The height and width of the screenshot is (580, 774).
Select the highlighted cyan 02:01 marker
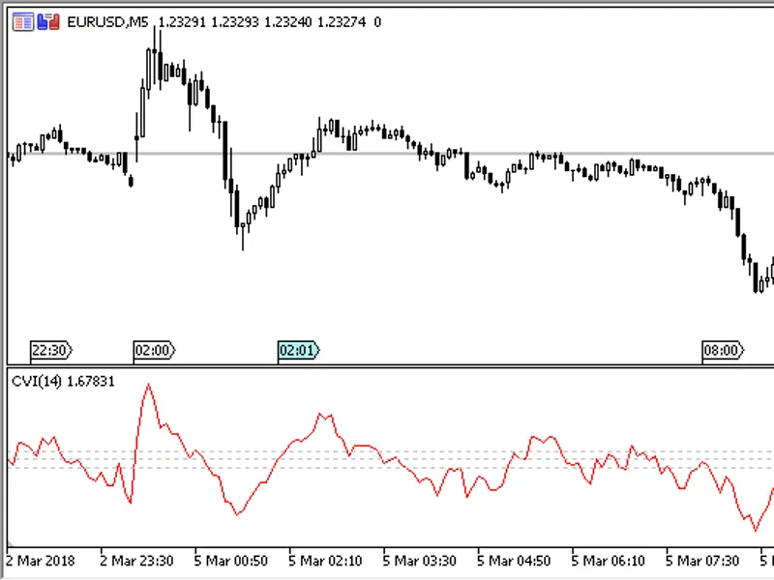[298, 350]
